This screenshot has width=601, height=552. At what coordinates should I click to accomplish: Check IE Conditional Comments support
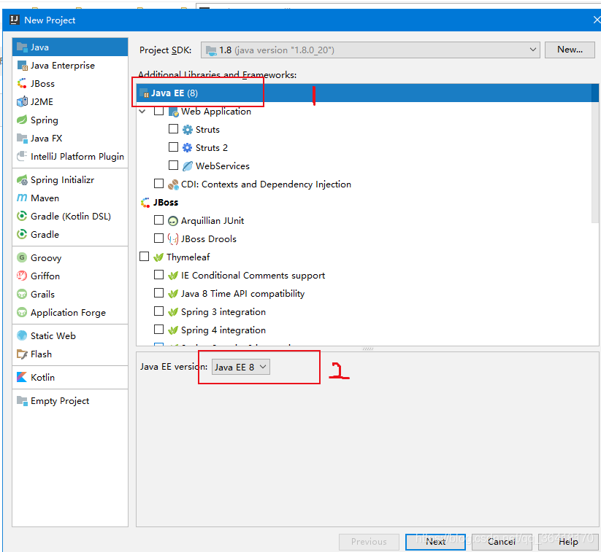(158, 274)
